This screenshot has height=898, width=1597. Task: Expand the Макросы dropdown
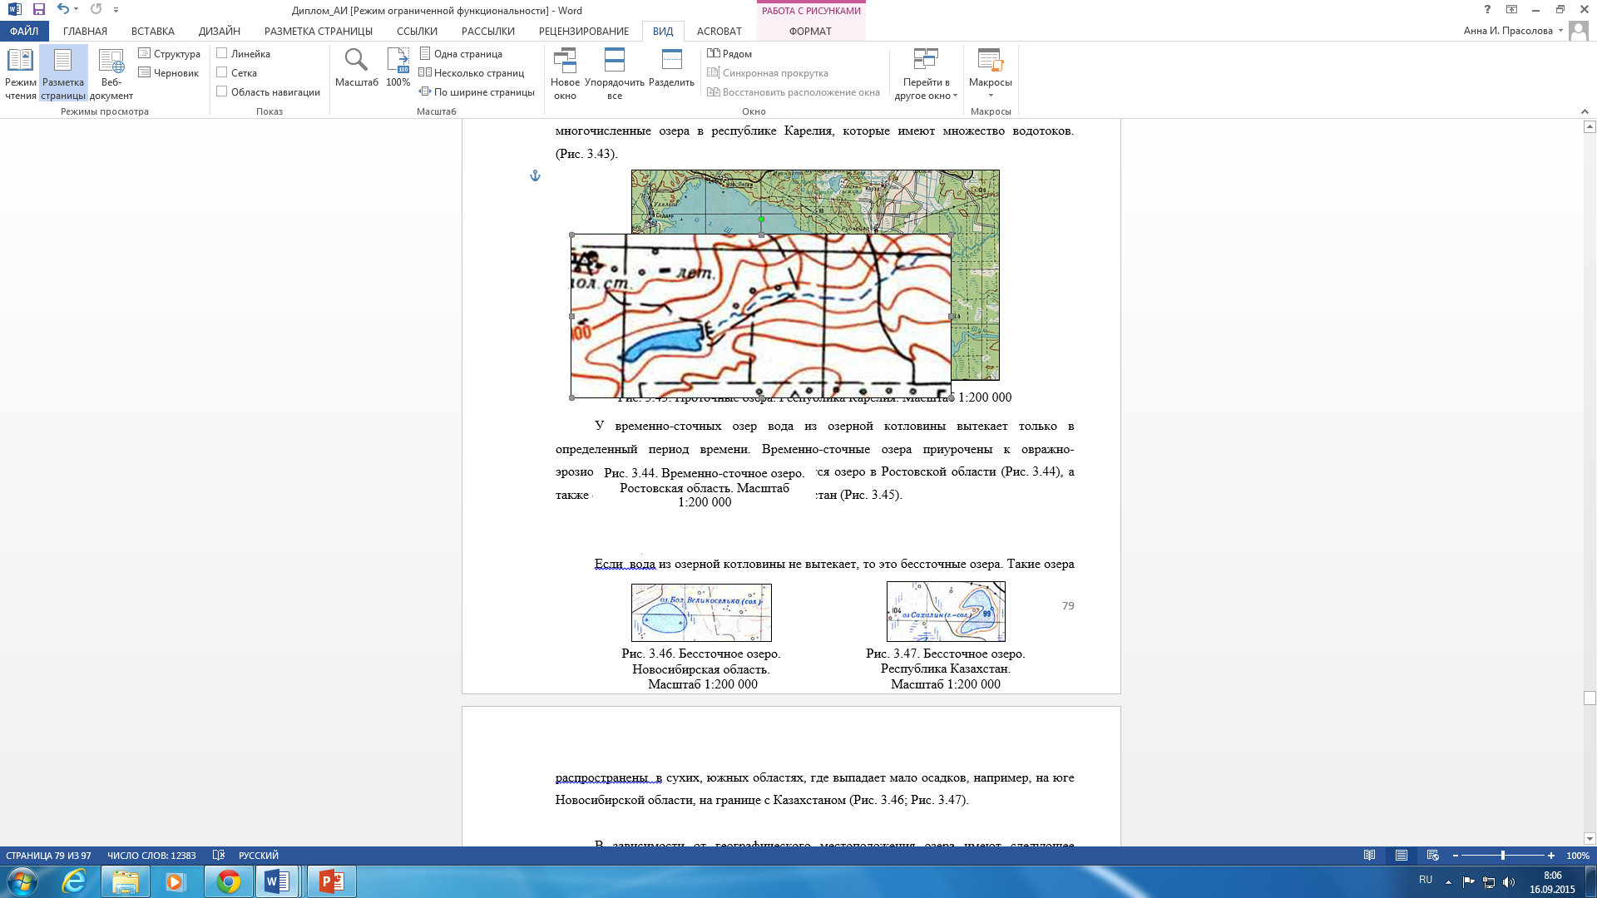click(991, 74)
